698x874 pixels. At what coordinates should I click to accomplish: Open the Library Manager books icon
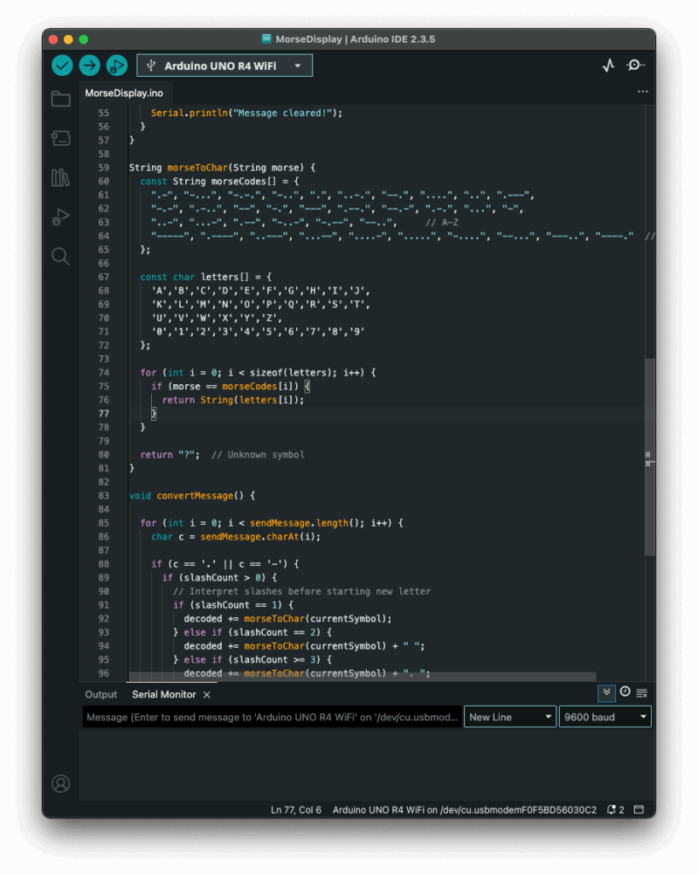(61, 178)
